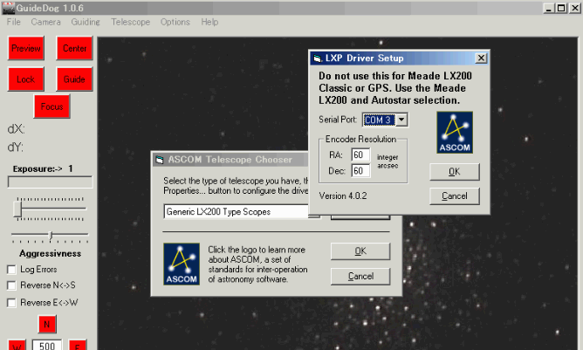
Task: Open the Help menu
Action: click(x=209, y=22)
